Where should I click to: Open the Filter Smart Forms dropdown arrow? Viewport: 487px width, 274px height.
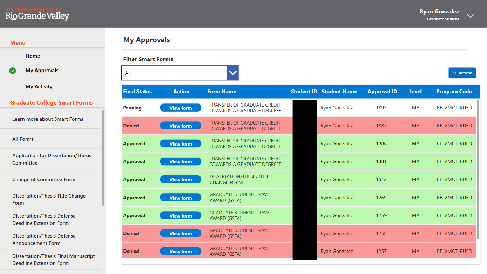[233, 73]
